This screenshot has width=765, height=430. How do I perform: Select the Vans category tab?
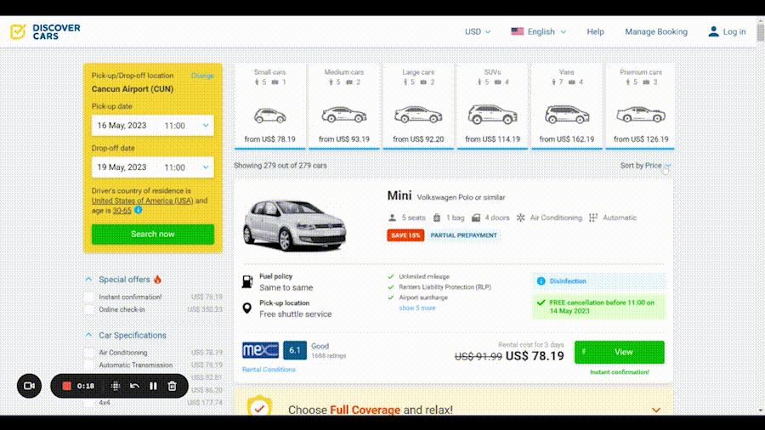566,105
